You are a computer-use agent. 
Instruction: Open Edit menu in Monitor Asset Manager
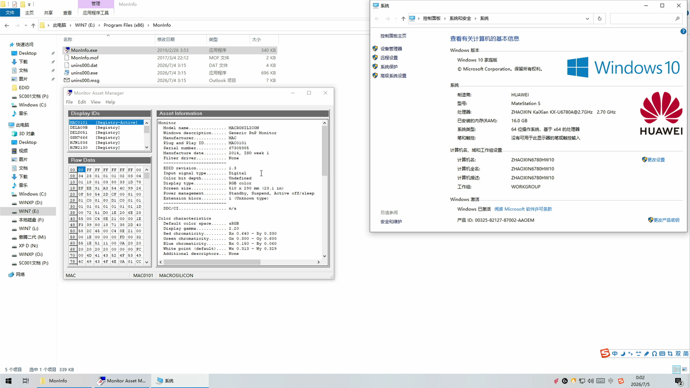[x=82, y=102]
